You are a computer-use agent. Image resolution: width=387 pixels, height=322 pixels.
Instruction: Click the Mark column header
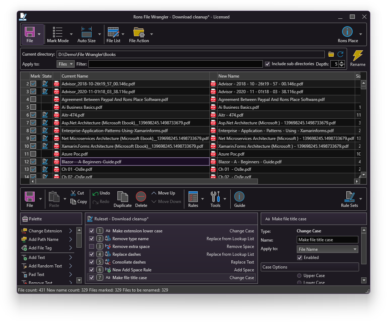tap(35, 76)
